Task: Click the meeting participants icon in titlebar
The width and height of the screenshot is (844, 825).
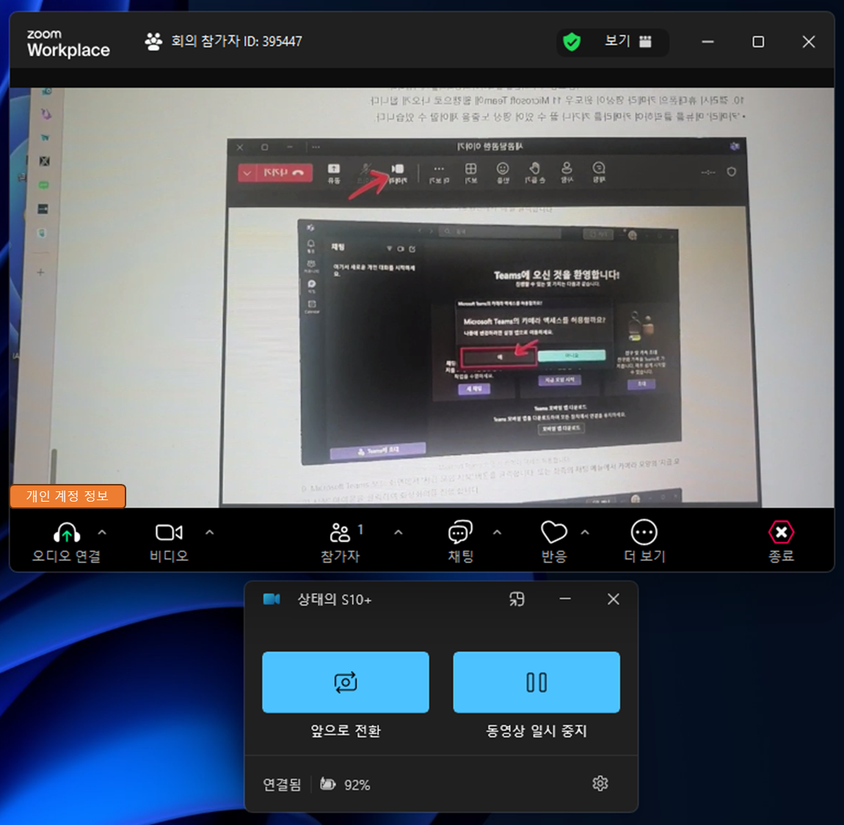Action: click(153, 42)
